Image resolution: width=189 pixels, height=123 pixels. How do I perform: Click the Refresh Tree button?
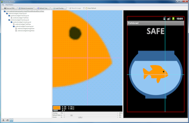coord(42,8)
